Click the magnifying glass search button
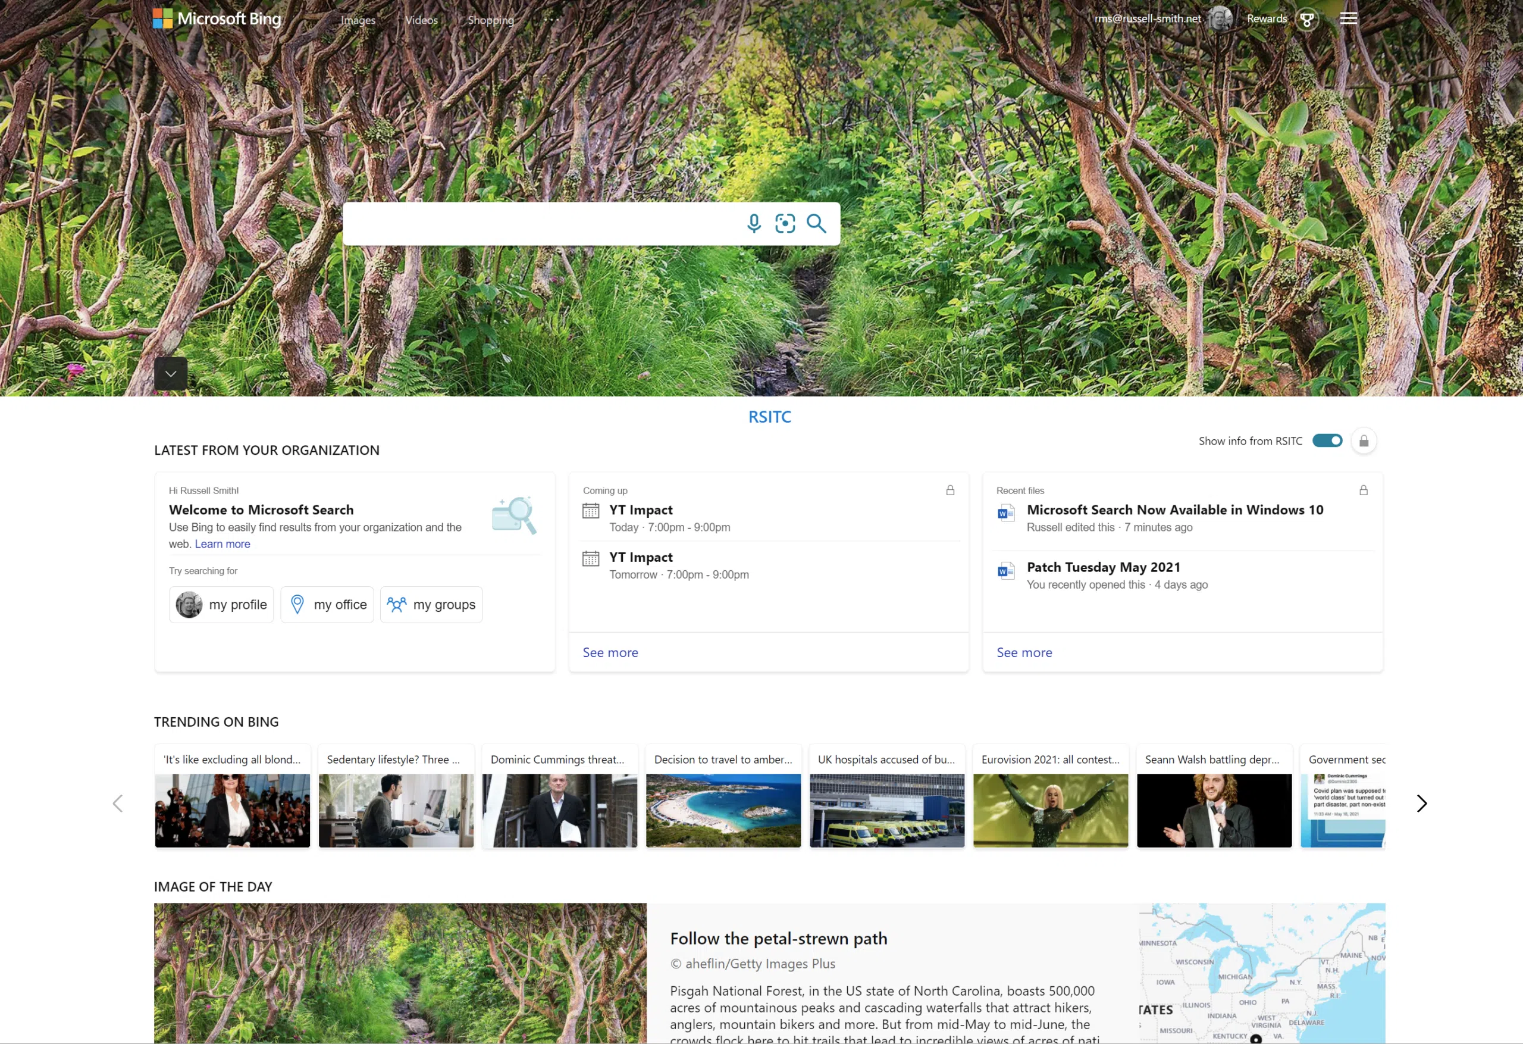 pyautogui.click(x=816, y=224)
